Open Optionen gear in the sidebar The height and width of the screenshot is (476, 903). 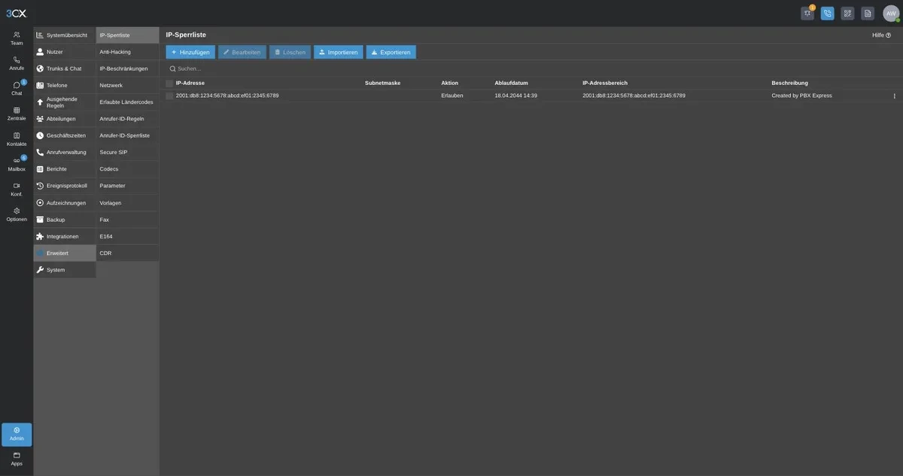[17, 214]
